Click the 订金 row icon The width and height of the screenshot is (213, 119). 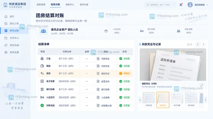(x=42, y=59)
